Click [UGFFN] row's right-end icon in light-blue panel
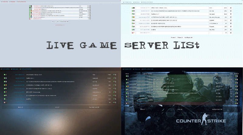 tap(231, 30)
